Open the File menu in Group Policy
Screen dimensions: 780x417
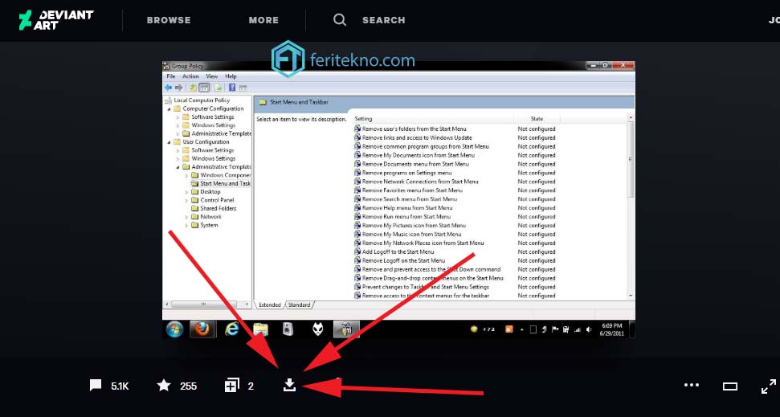coord(170,76)
